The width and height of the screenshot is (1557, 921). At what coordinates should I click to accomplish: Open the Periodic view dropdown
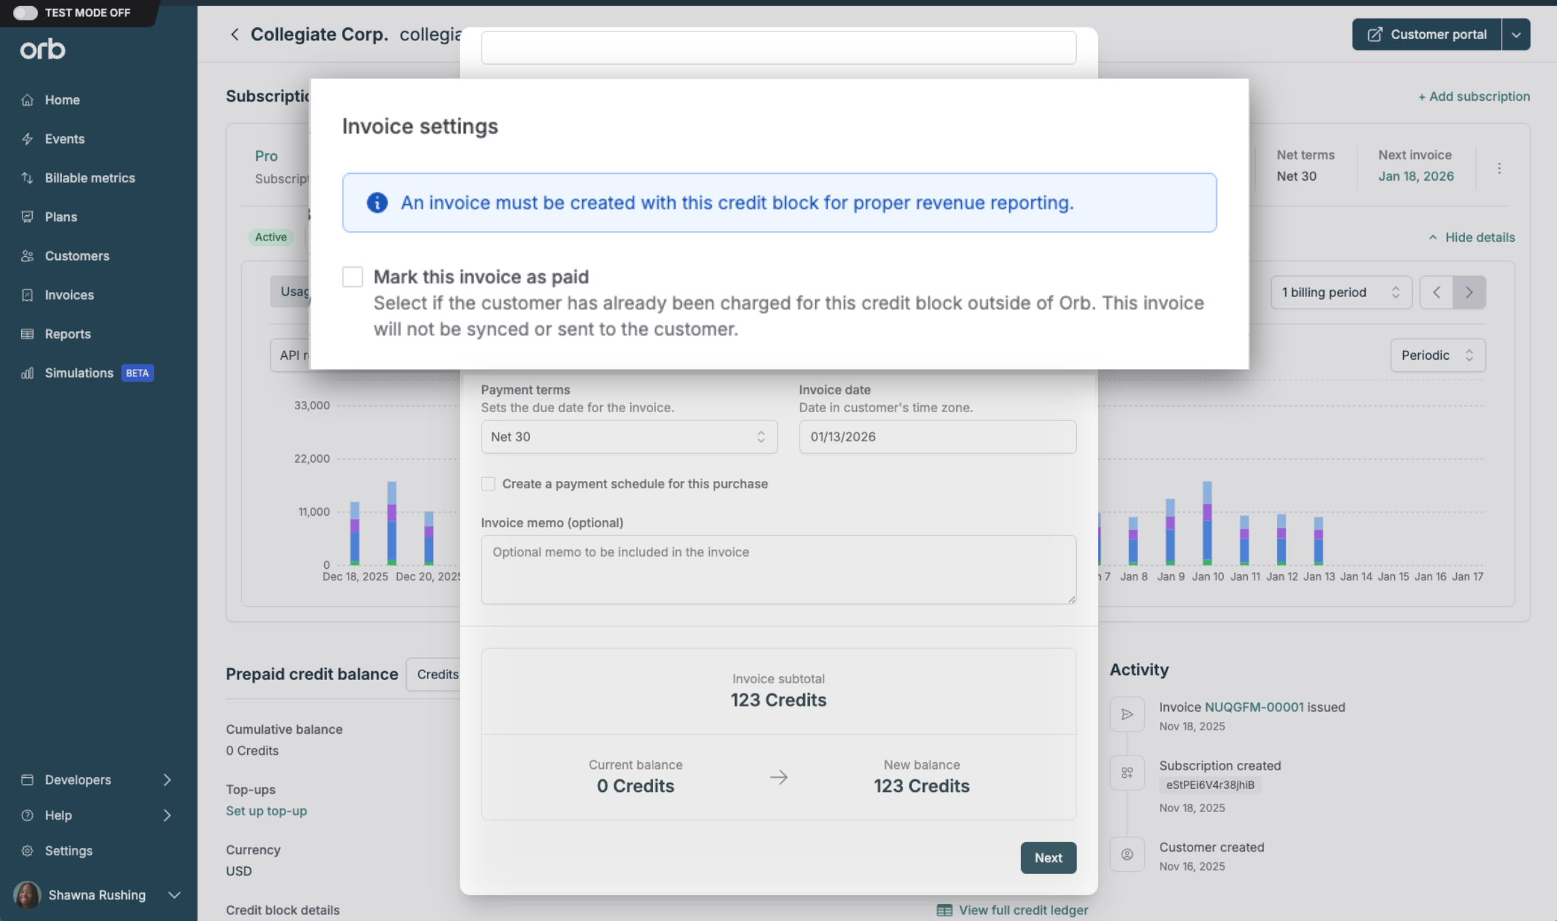1437,355
